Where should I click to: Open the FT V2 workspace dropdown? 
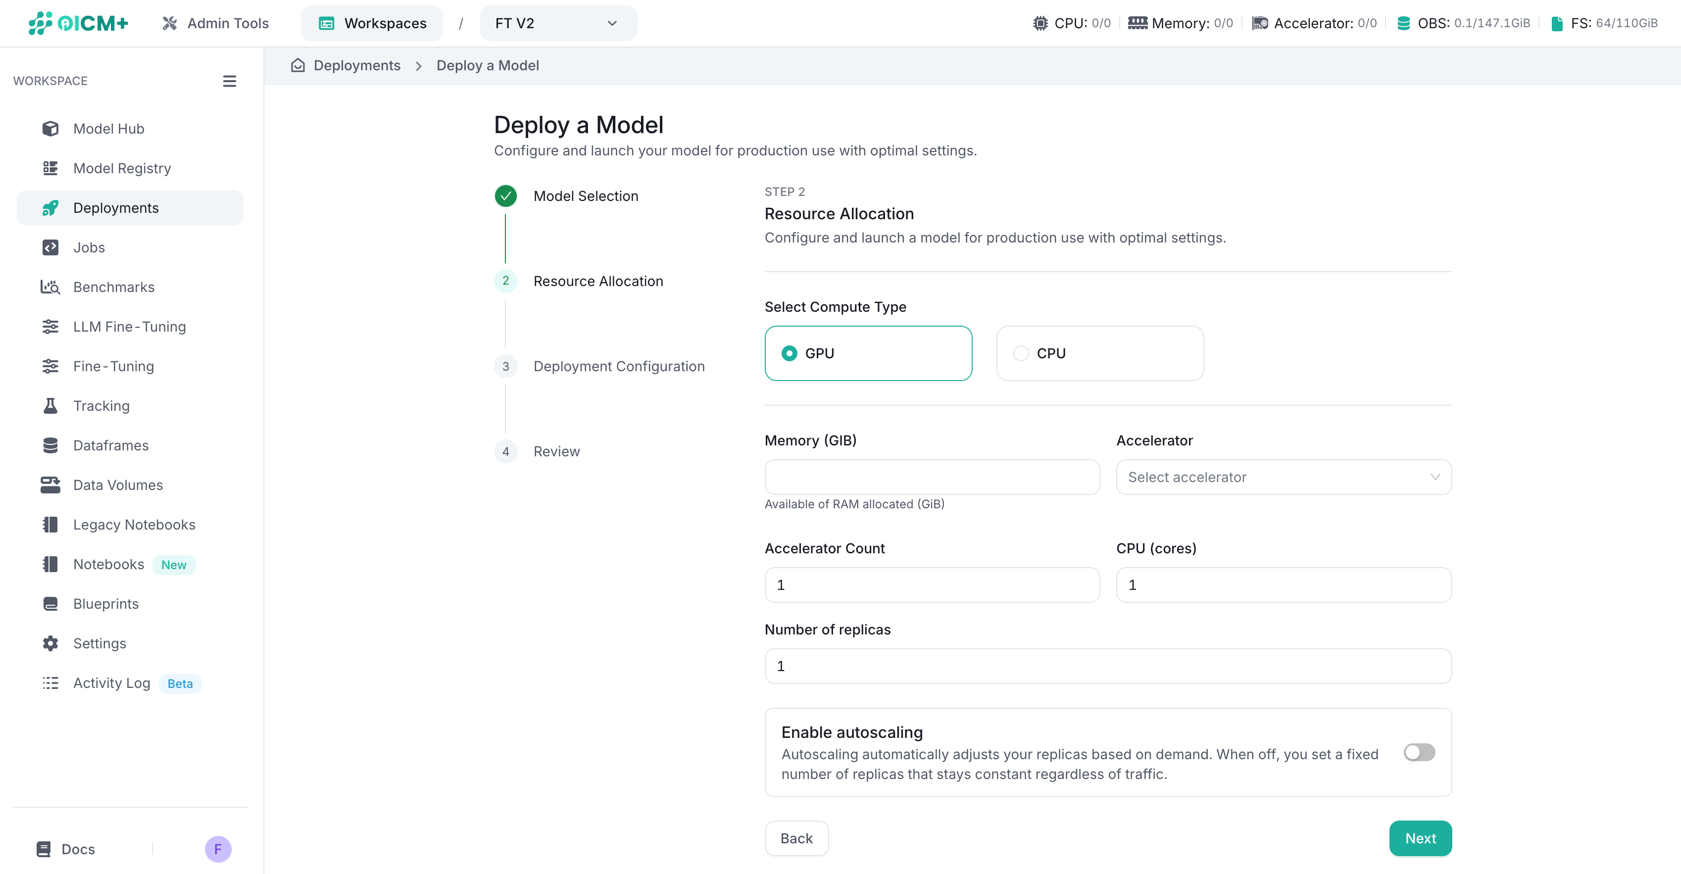[558, 23]
